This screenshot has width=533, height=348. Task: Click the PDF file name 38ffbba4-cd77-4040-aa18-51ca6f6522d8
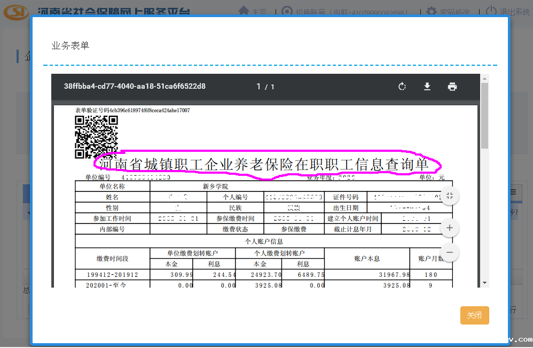135,87
